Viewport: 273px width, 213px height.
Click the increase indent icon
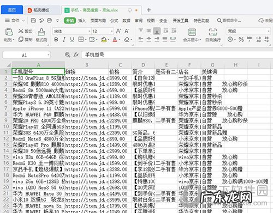174,31
